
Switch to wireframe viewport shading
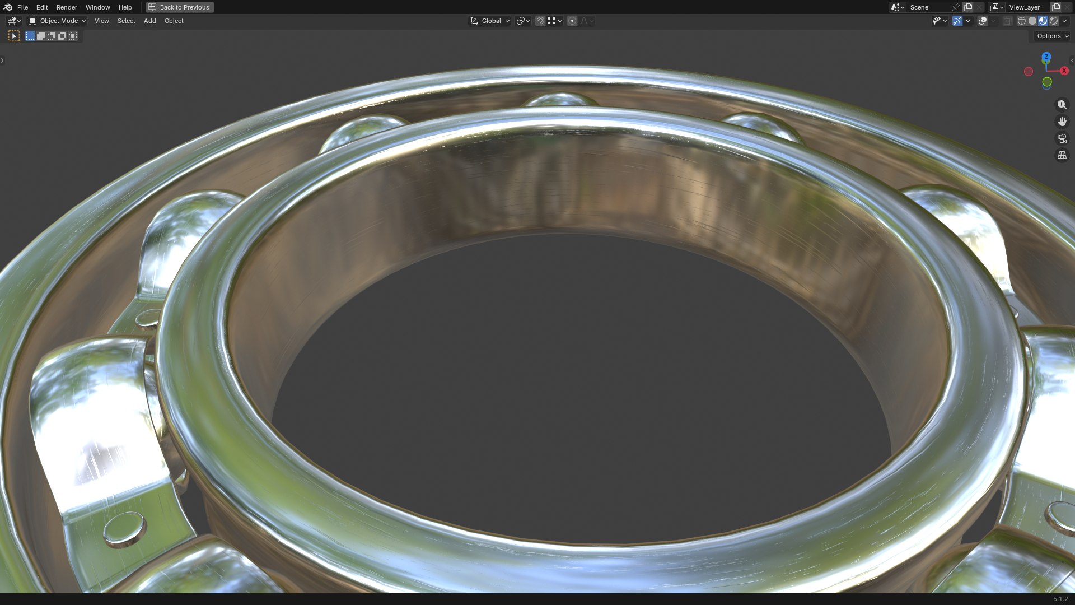1022,21
